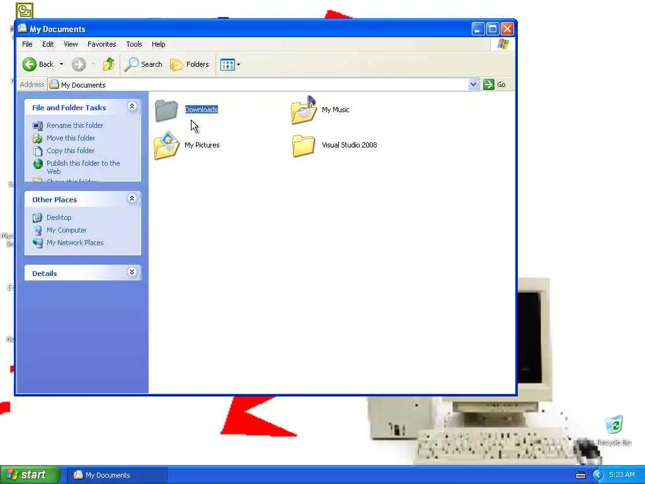Click the Publish to Web globe icon
The height and width of the screenshot is (484, 645).
pos(38,164)
